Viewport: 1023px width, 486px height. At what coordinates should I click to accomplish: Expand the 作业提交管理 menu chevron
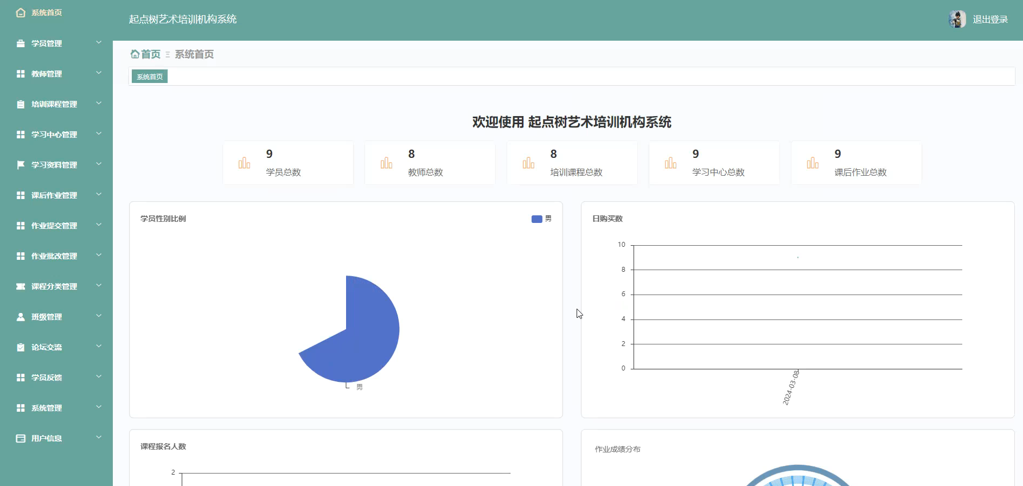click(x=99, y=225)
